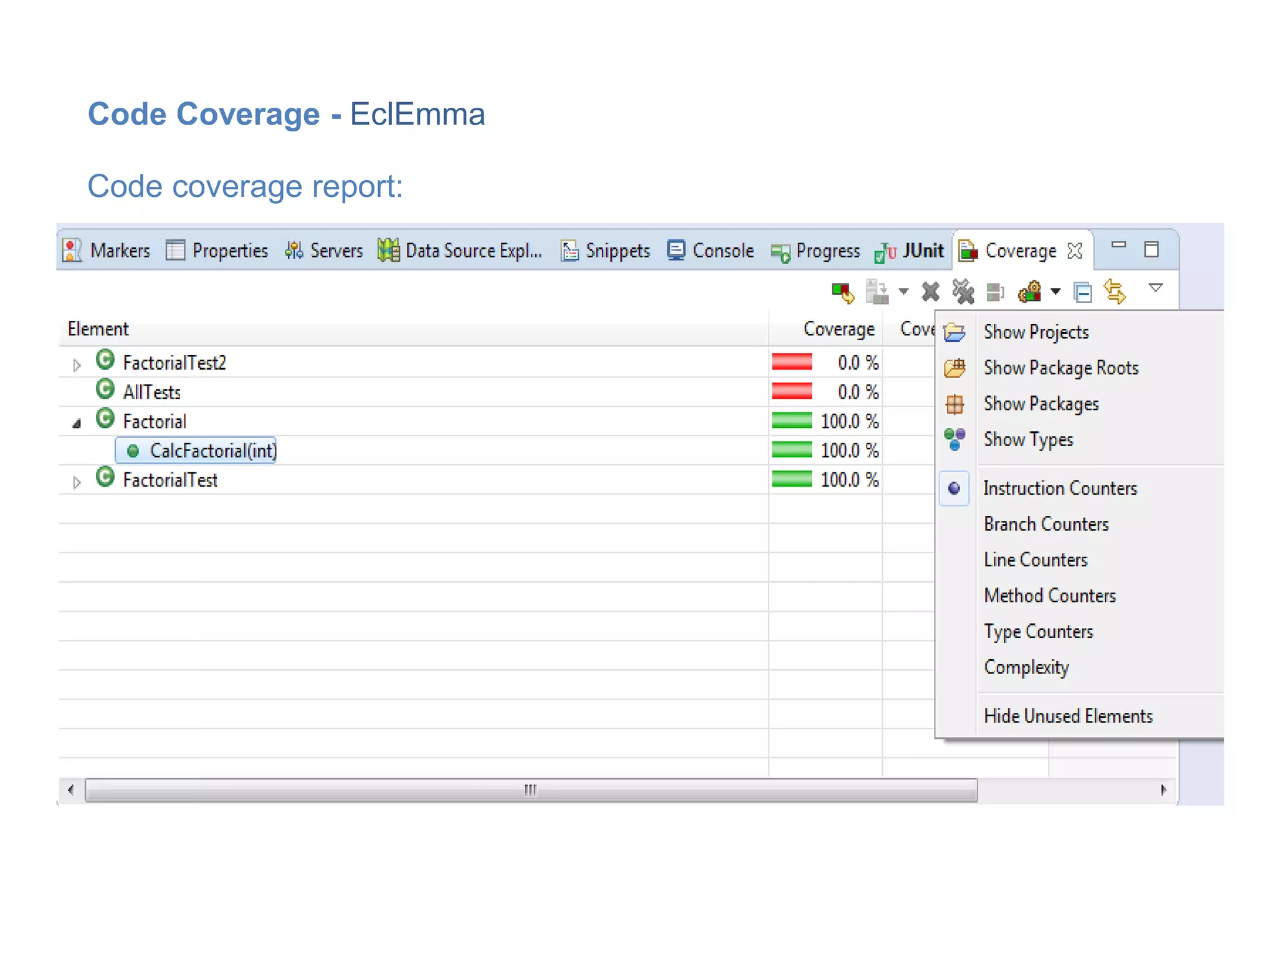This screenshot has height=957, width=1276.
Task: Open the Data Source Explorer tab
Action: tap(460, 250)
